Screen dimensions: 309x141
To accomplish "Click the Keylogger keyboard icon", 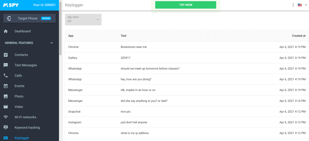I will [6, 138].
